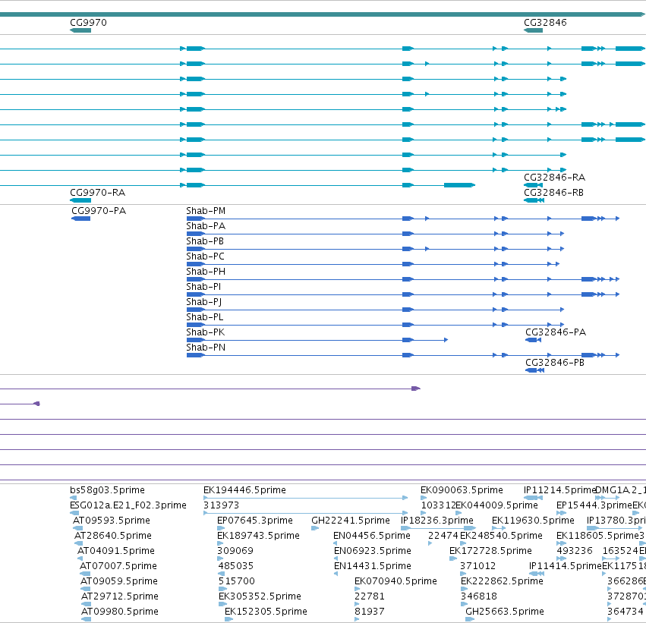Click feature 313973
This screenshot has width=646, height=623.
pos(221,505)
